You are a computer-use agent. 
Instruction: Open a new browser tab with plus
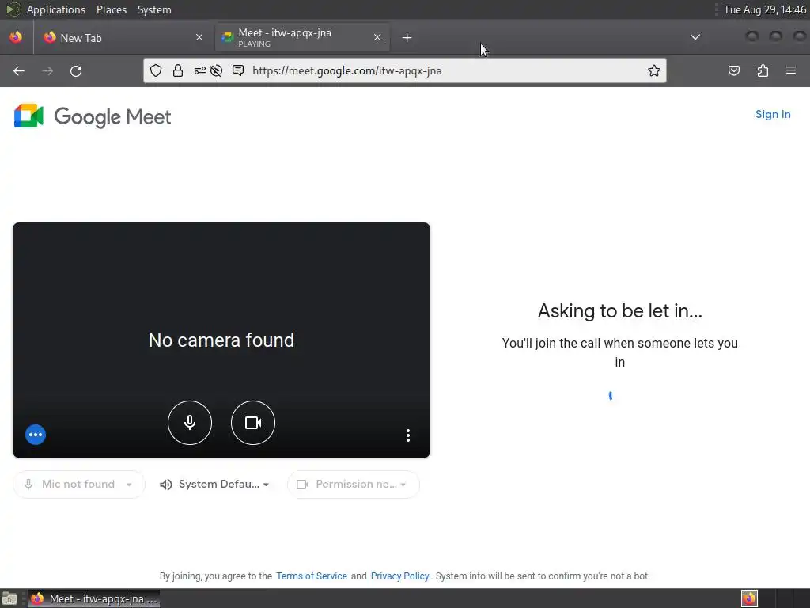pos(407,38)
